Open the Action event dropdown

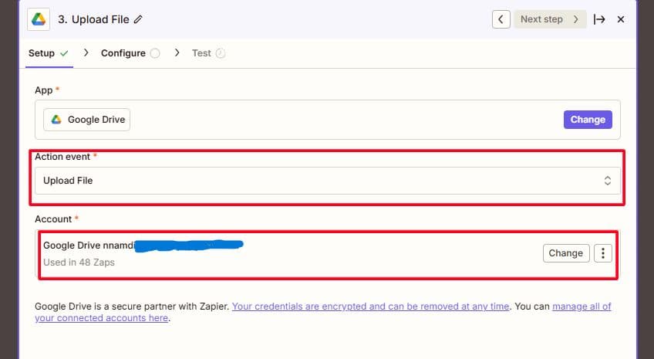[327, 181]
